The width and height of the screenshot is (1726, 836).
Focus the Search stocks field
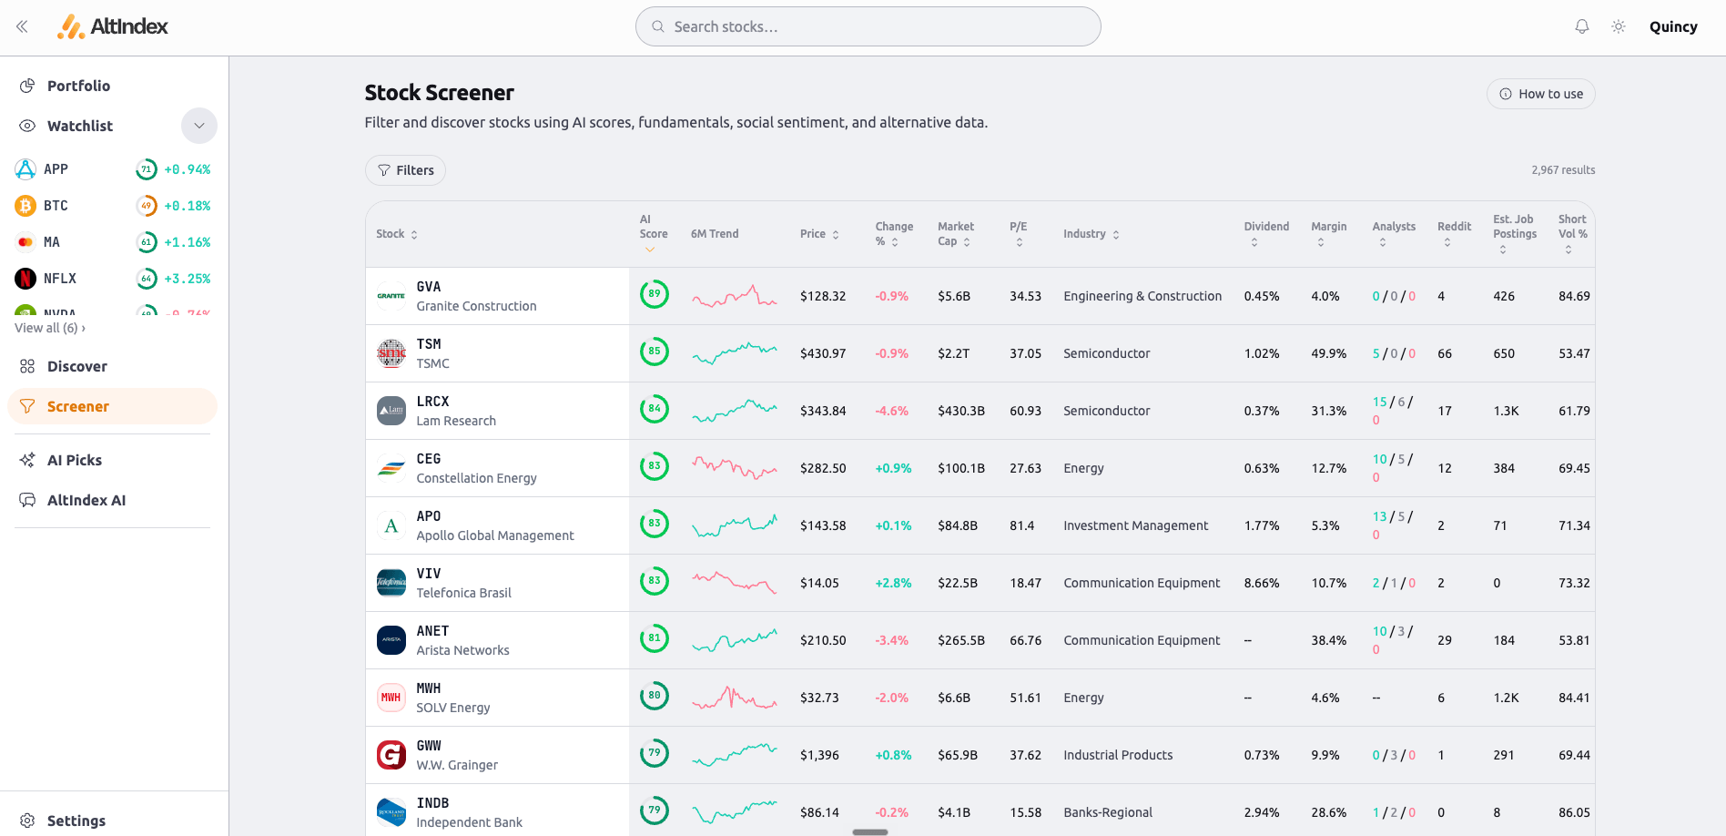click(868, 26)
